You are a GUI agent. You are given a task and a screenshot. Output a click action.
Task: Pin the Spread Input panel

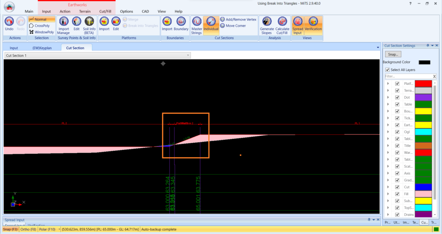(x=369, y=220)
